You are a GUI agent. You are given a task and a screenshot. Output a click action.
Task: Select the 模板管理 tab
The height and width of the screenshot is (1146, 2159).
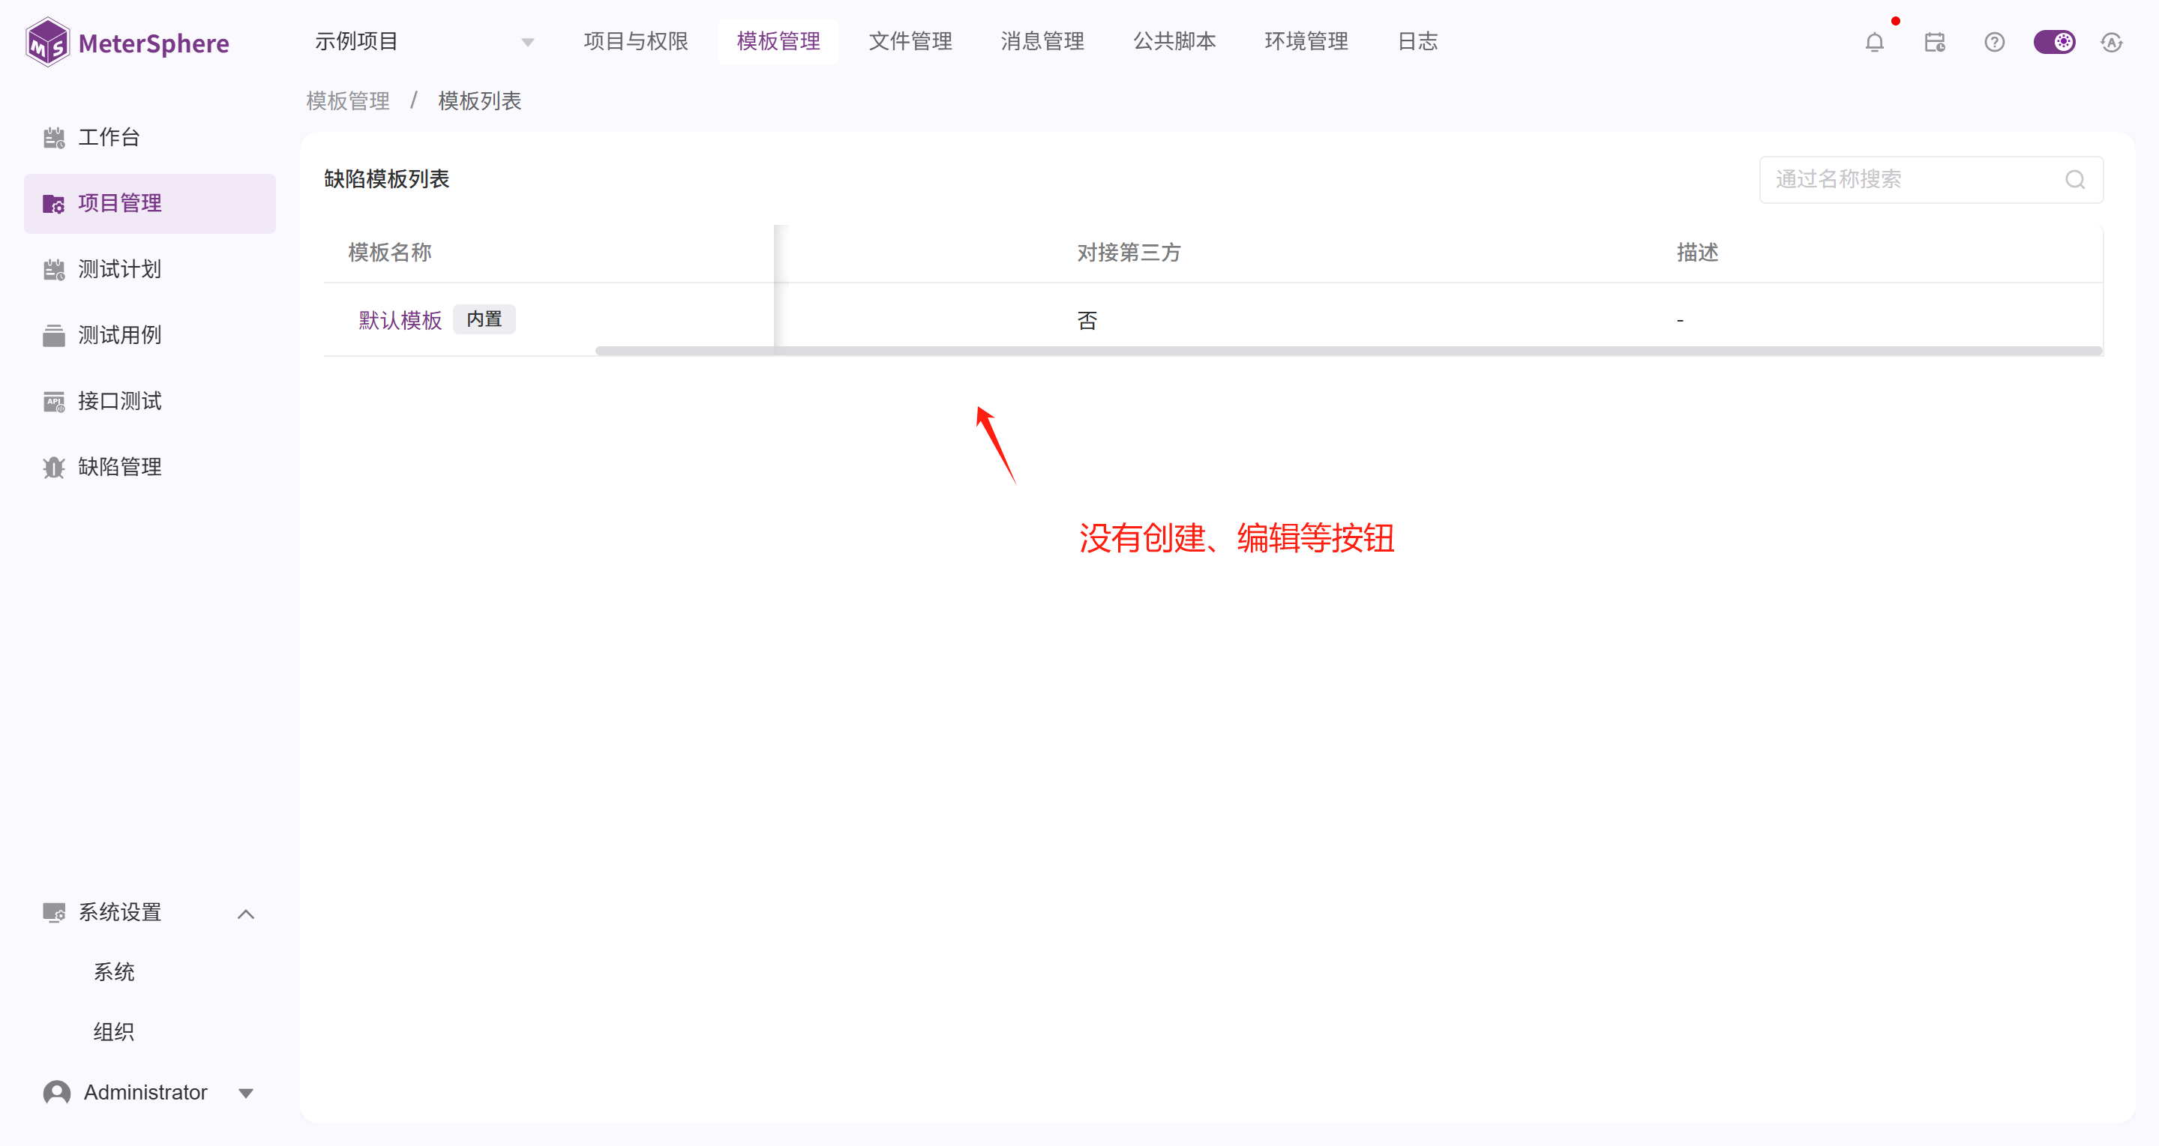pyautogui.click(x=778, y=42)
